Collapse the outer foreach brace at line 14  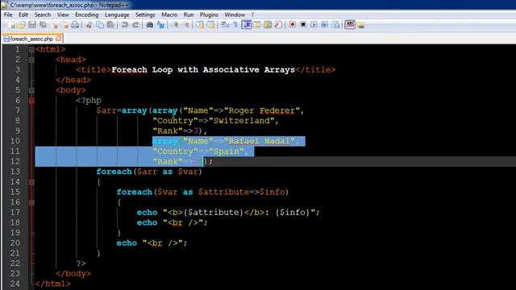click(31, 182)
